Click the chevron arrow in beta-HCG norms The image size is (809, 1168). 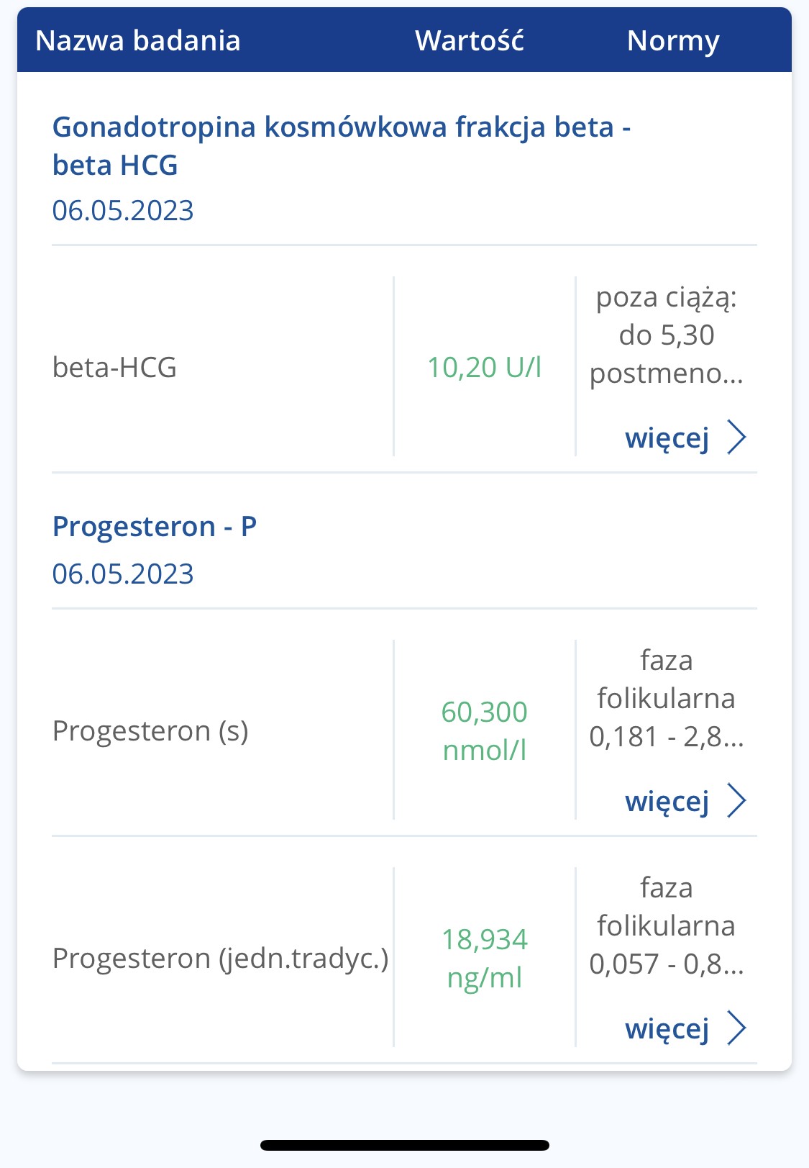[x=736, y=437]
